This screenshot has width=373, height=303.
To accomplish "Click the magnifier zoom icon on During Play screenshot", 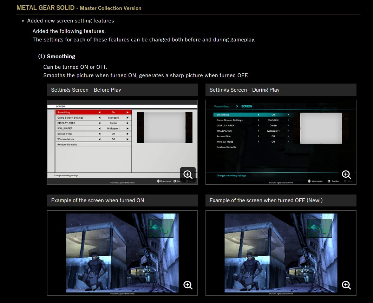I will click(346, 174).
